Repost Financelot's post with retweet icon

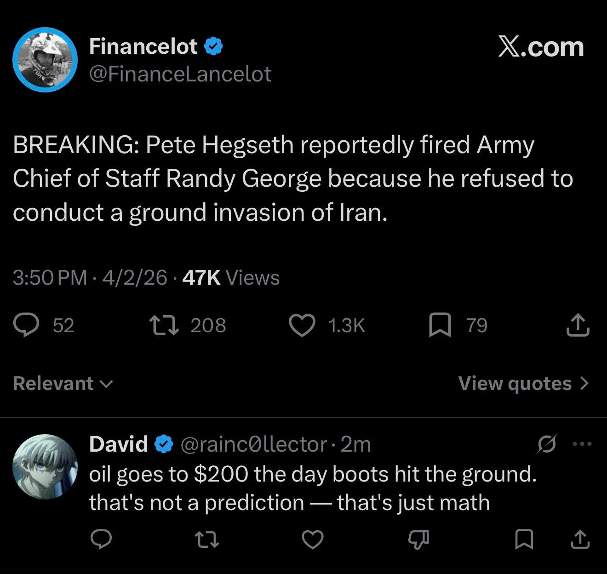(x=165, y=325)
